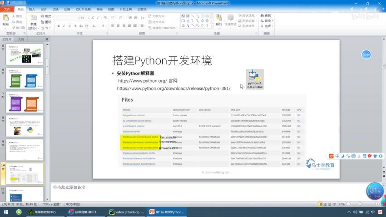Switch to Outline (大纲) pane tab

tap(21, 39)
